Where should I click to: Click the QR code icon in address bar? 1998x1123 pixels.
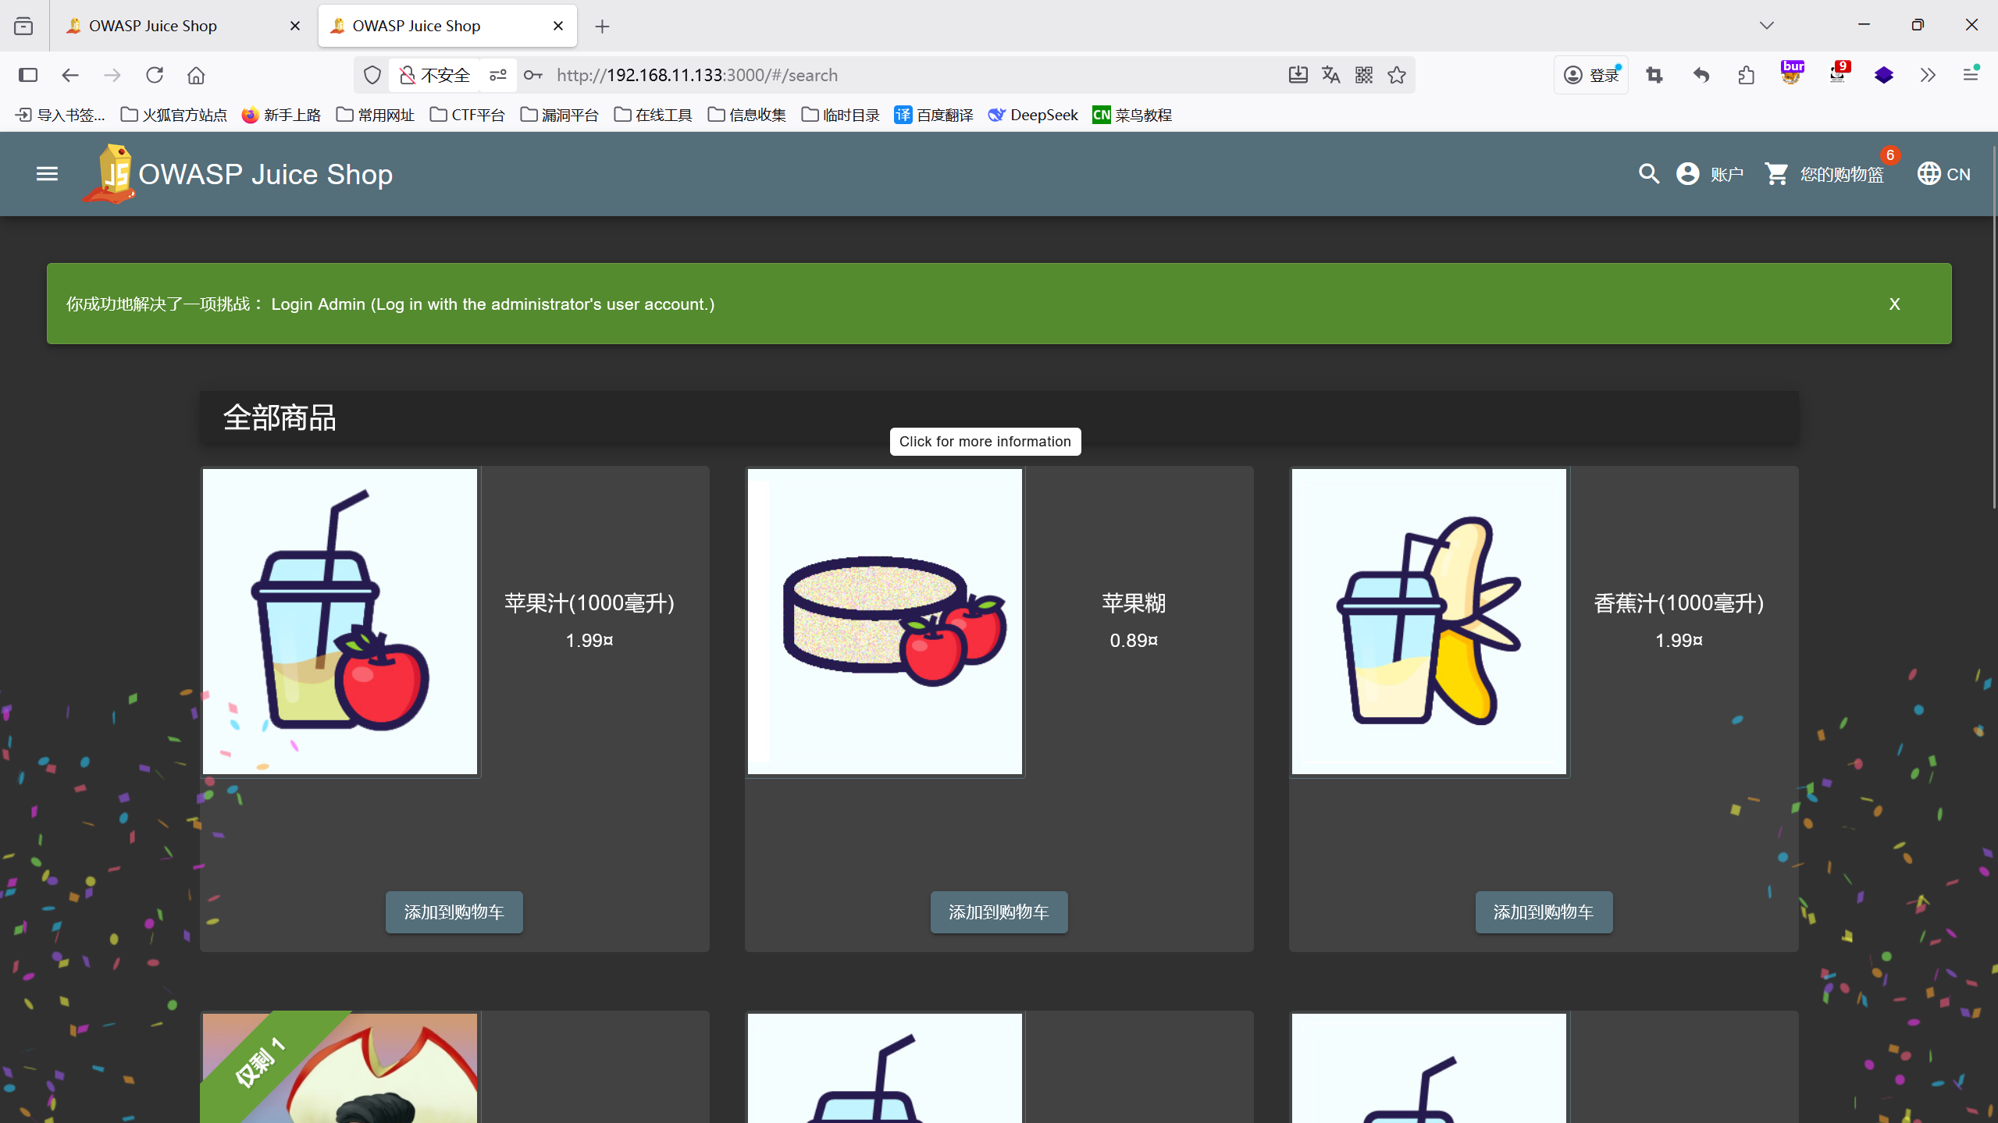(x=1363, y=75)
